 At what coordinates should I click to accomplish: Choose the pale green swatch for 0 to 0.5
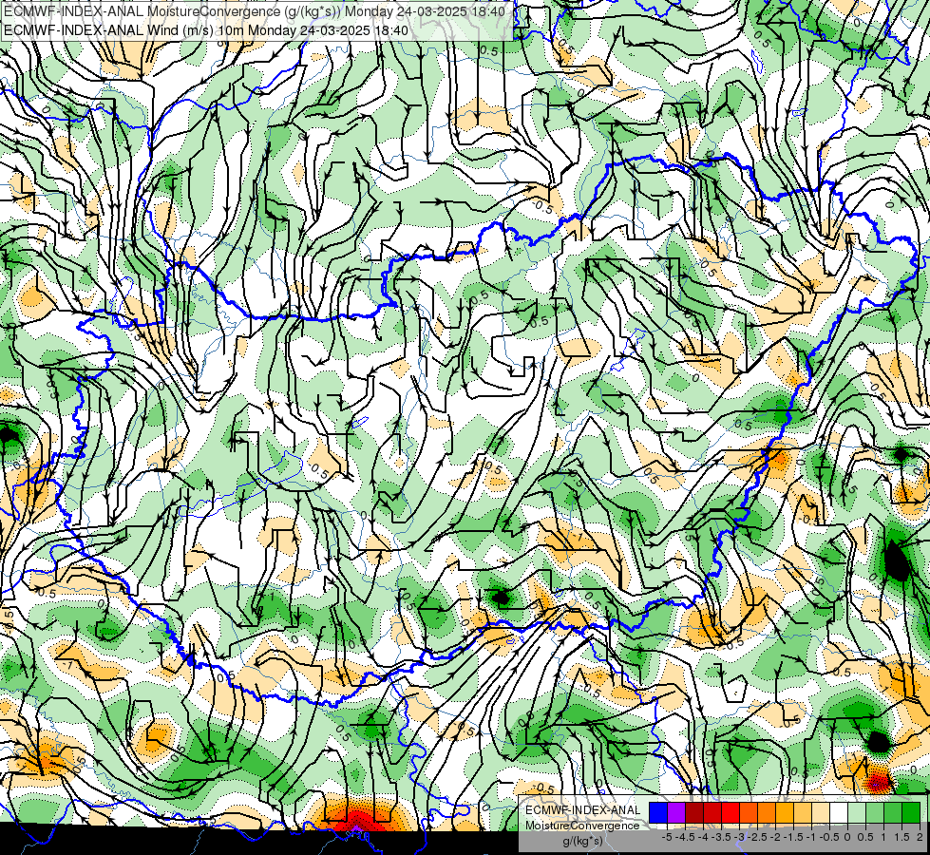tap(857, 812)
